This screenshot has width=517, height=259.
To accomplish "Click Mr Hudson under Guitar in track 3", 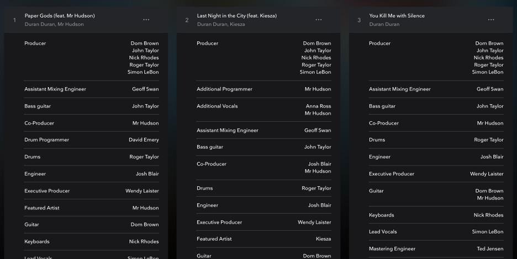I will click(490, 198).
